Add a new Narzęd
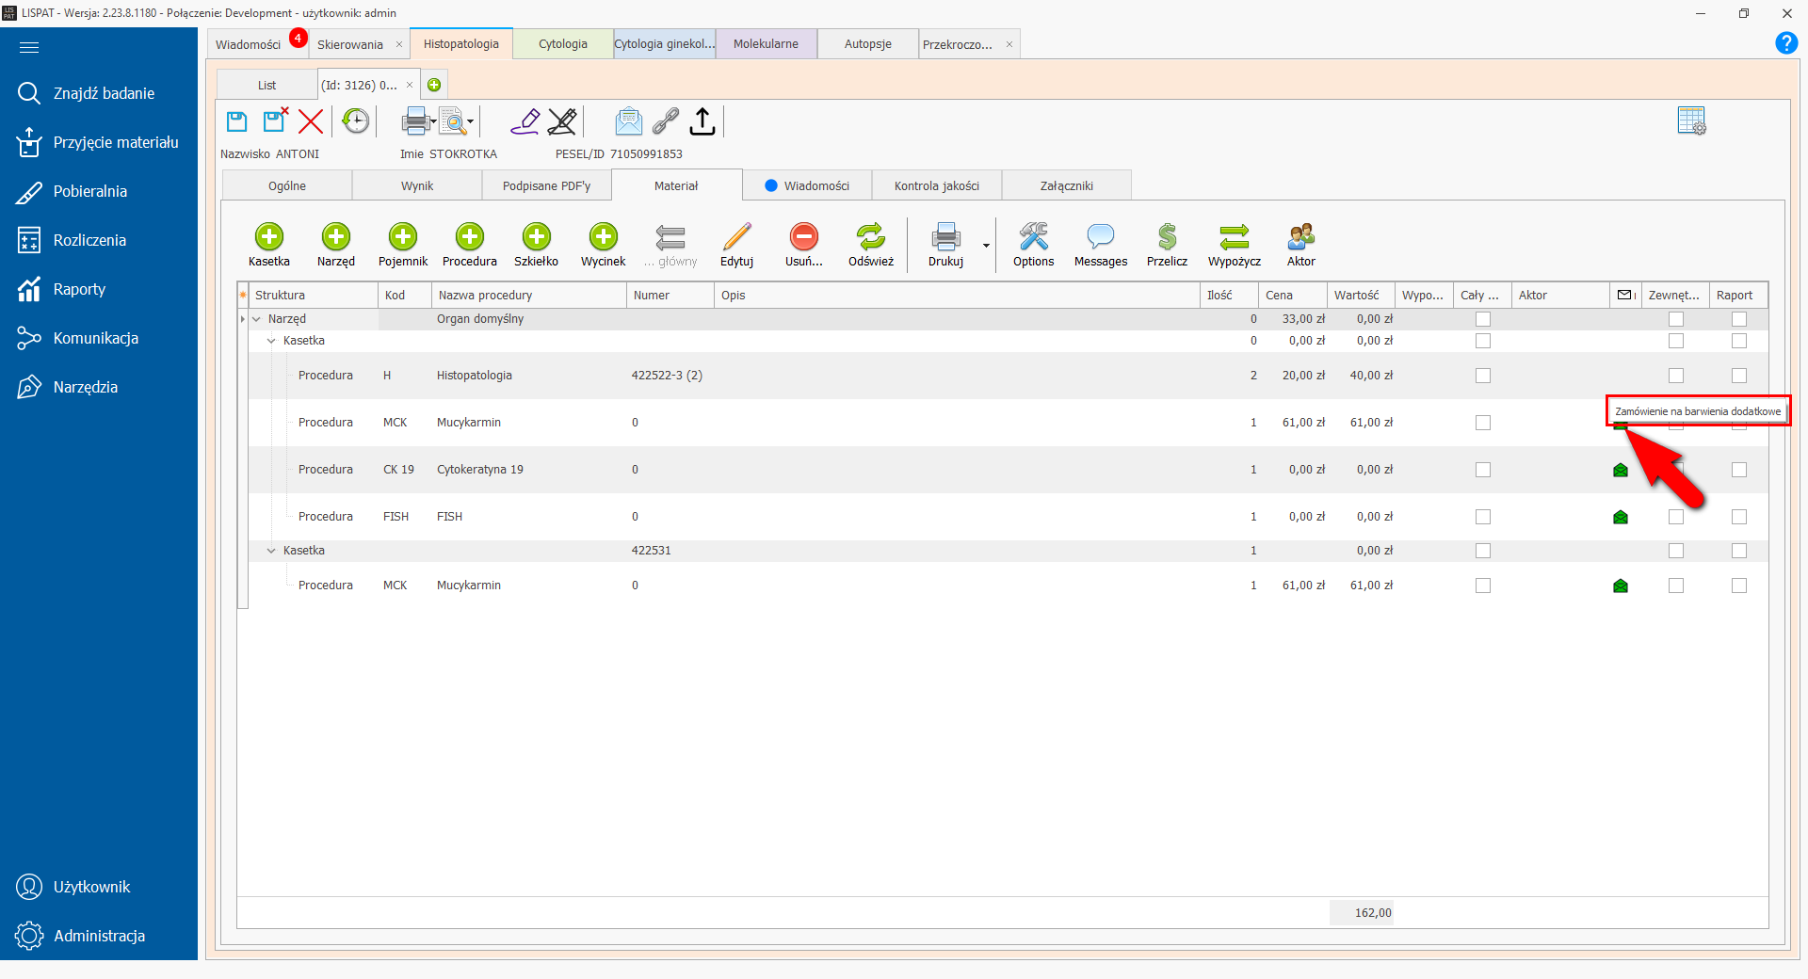This screenshot has height=979, width=1808. point(336,245)
